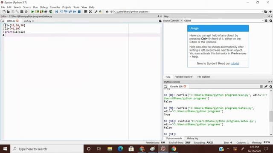Save file using toolbar disk icon
The width and height of the screenshot is (273, 153).
(x=13, y=11)
